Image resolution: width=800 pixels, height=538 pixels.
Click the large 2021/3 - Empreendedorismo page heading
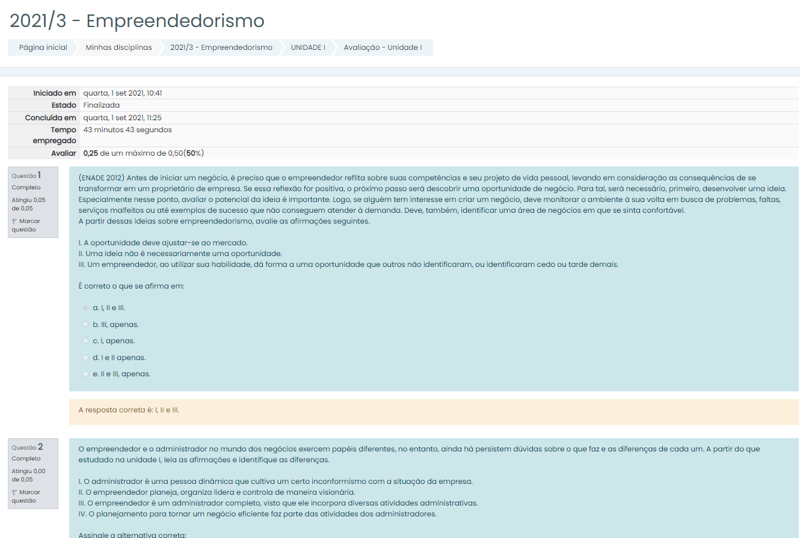(x=137, y=21)
